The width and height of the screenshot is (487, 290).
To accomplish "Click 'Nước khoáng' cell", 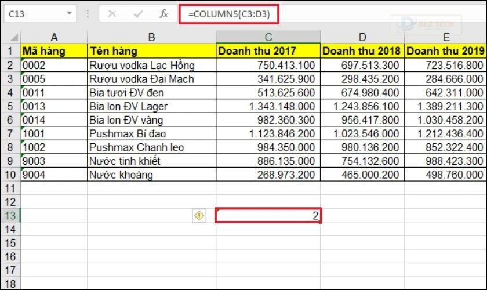I will point(151,175).
